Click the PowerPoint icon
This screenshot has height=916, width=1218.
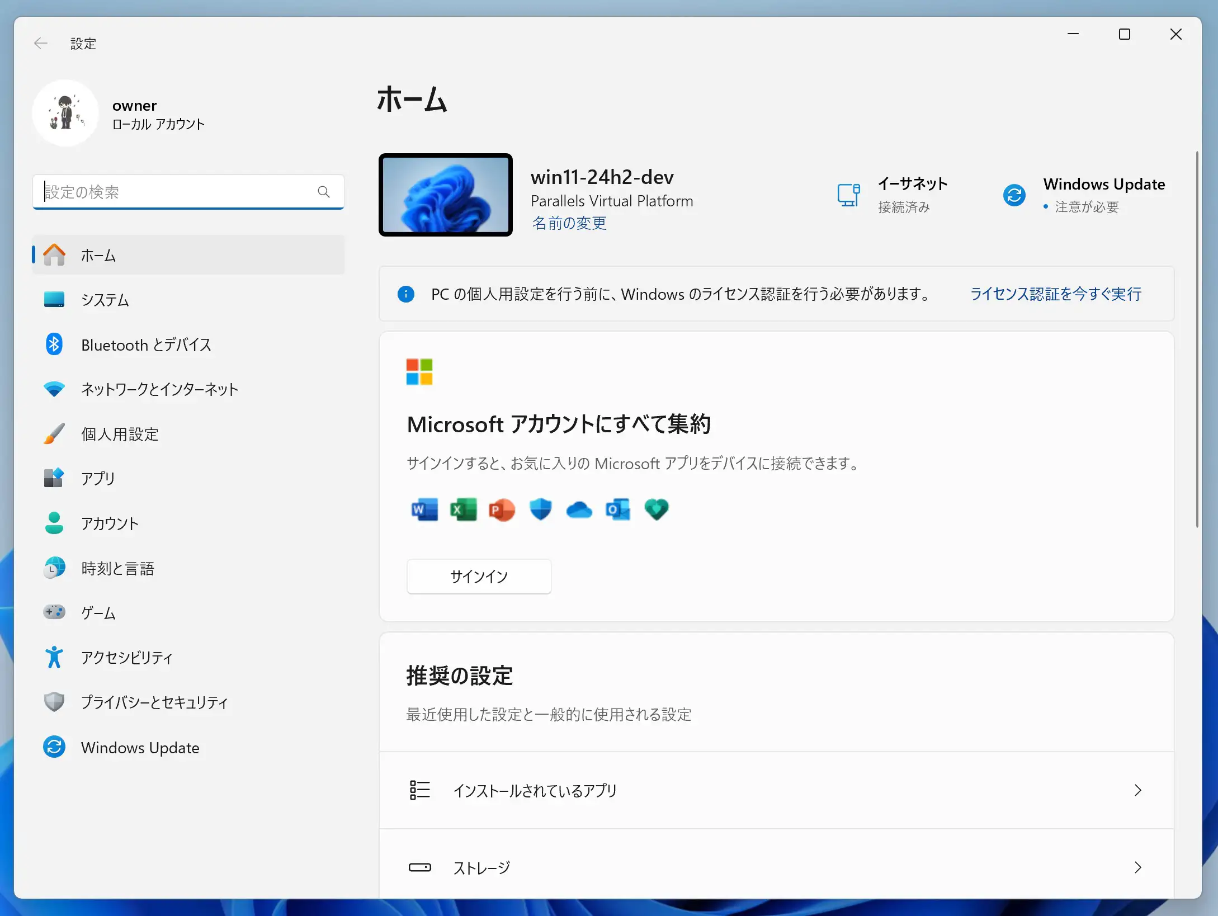point(502,509)
